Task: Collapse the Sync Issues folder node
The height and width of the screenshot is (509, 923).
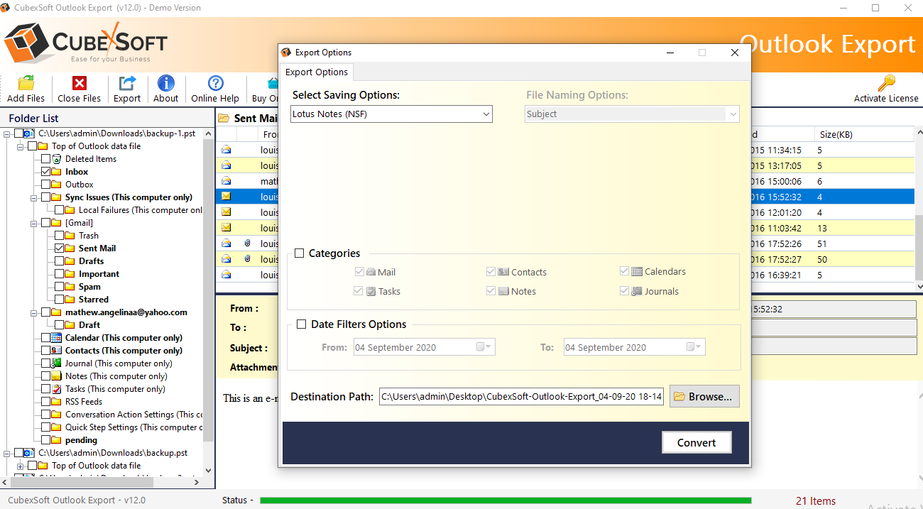Action: click(x=34, y=197)
